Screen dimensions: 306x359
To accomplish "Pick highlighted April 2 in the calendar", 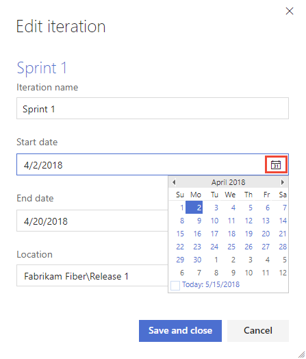I will click(194, 208).
